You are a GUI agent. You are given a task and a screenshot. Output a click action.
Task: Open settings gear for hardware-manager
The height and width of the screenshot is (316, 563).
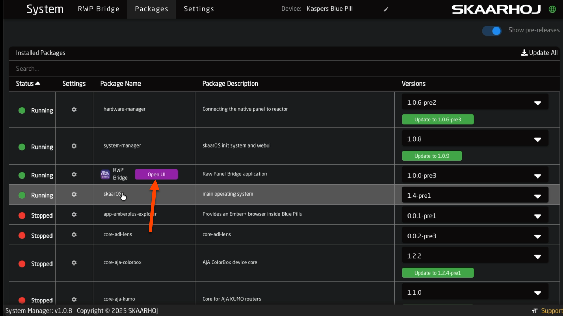tap(74, 110)
